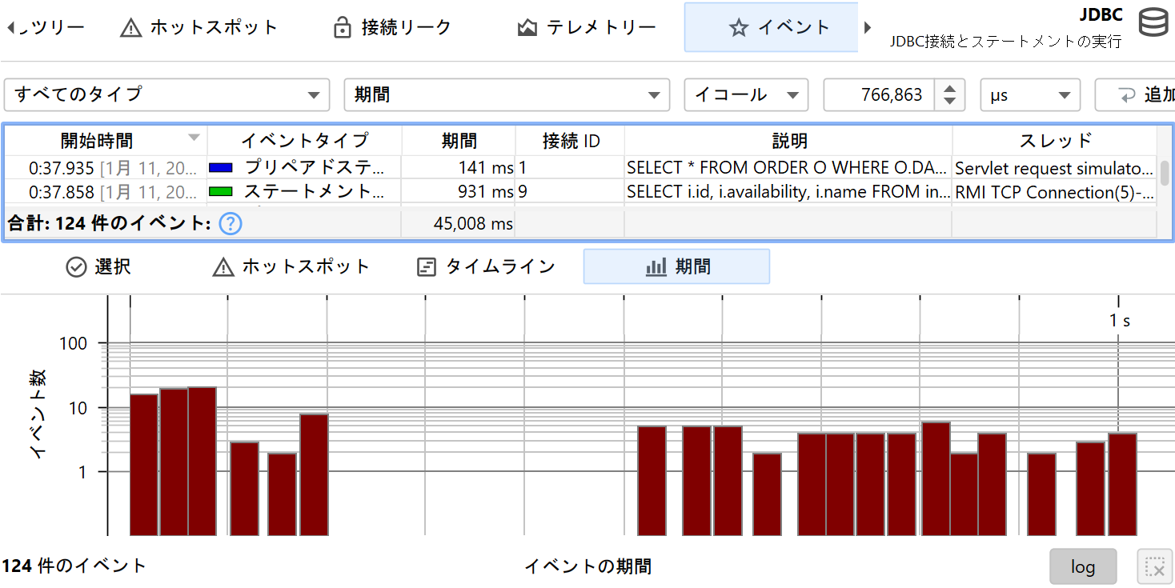The image size is (1175, 588).
Task: Open the テレメトリー tab
Action: click(x=587, y=28)
